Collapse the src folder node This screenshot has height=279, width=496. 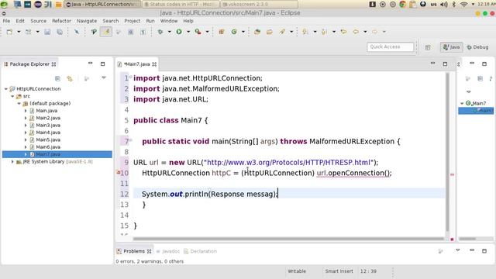[12, 96]
